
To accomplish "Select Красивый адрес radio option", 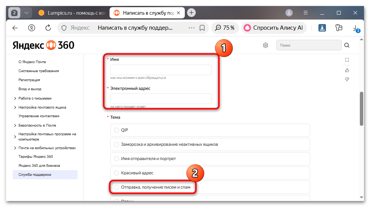I will (116, 173).
